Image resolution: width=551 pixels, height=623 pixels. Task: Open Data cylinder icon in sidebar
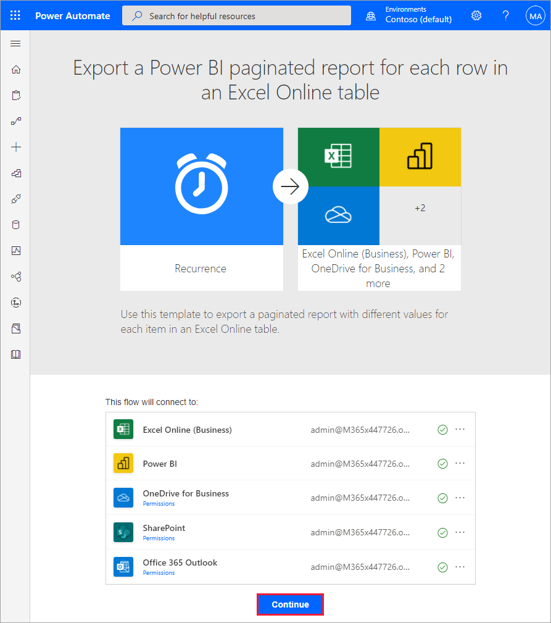pos(16,225)
